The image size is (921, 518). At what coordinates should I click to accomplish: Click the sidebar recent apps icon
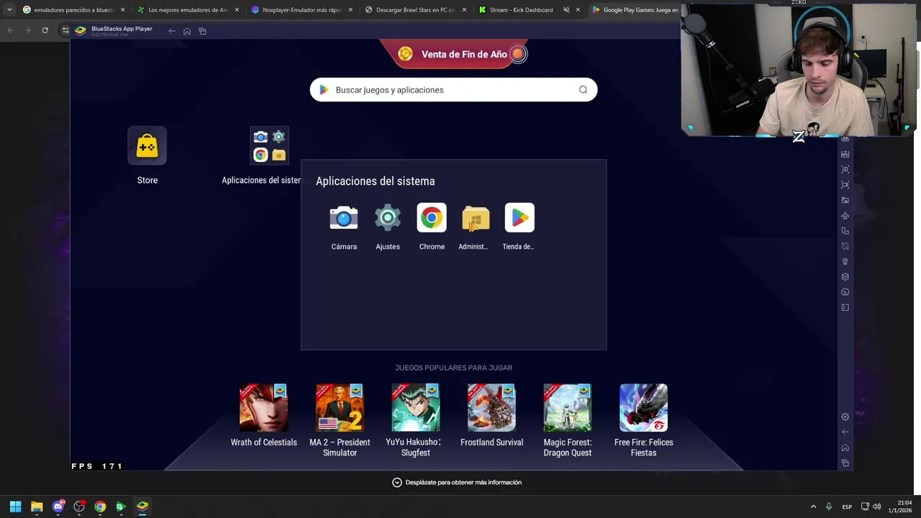[845, 463]
